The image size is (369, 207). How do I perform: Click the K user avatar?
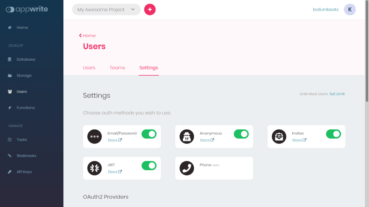[x=350, y=10]
